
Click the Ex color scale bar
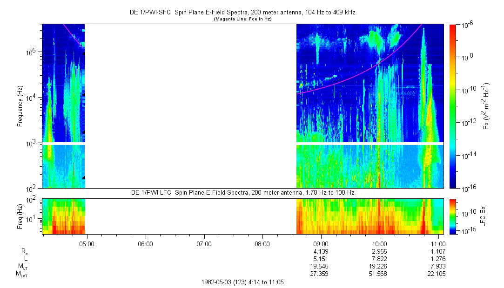(452, 106)
